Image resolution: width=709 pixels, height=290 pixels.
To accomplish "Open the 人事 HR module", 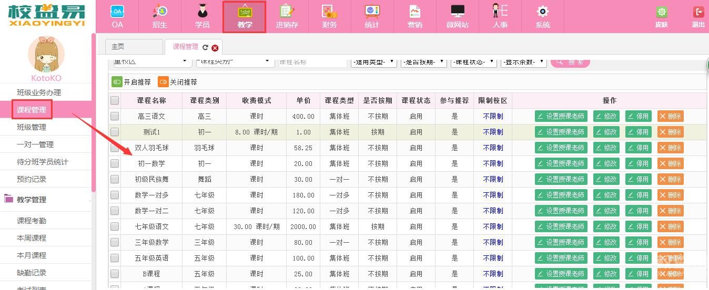I will click(500, 16).
